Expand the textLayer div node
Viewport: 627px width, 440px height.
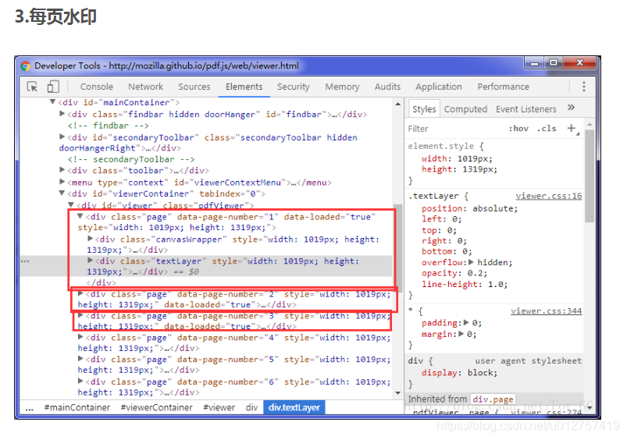coord(91,261)
